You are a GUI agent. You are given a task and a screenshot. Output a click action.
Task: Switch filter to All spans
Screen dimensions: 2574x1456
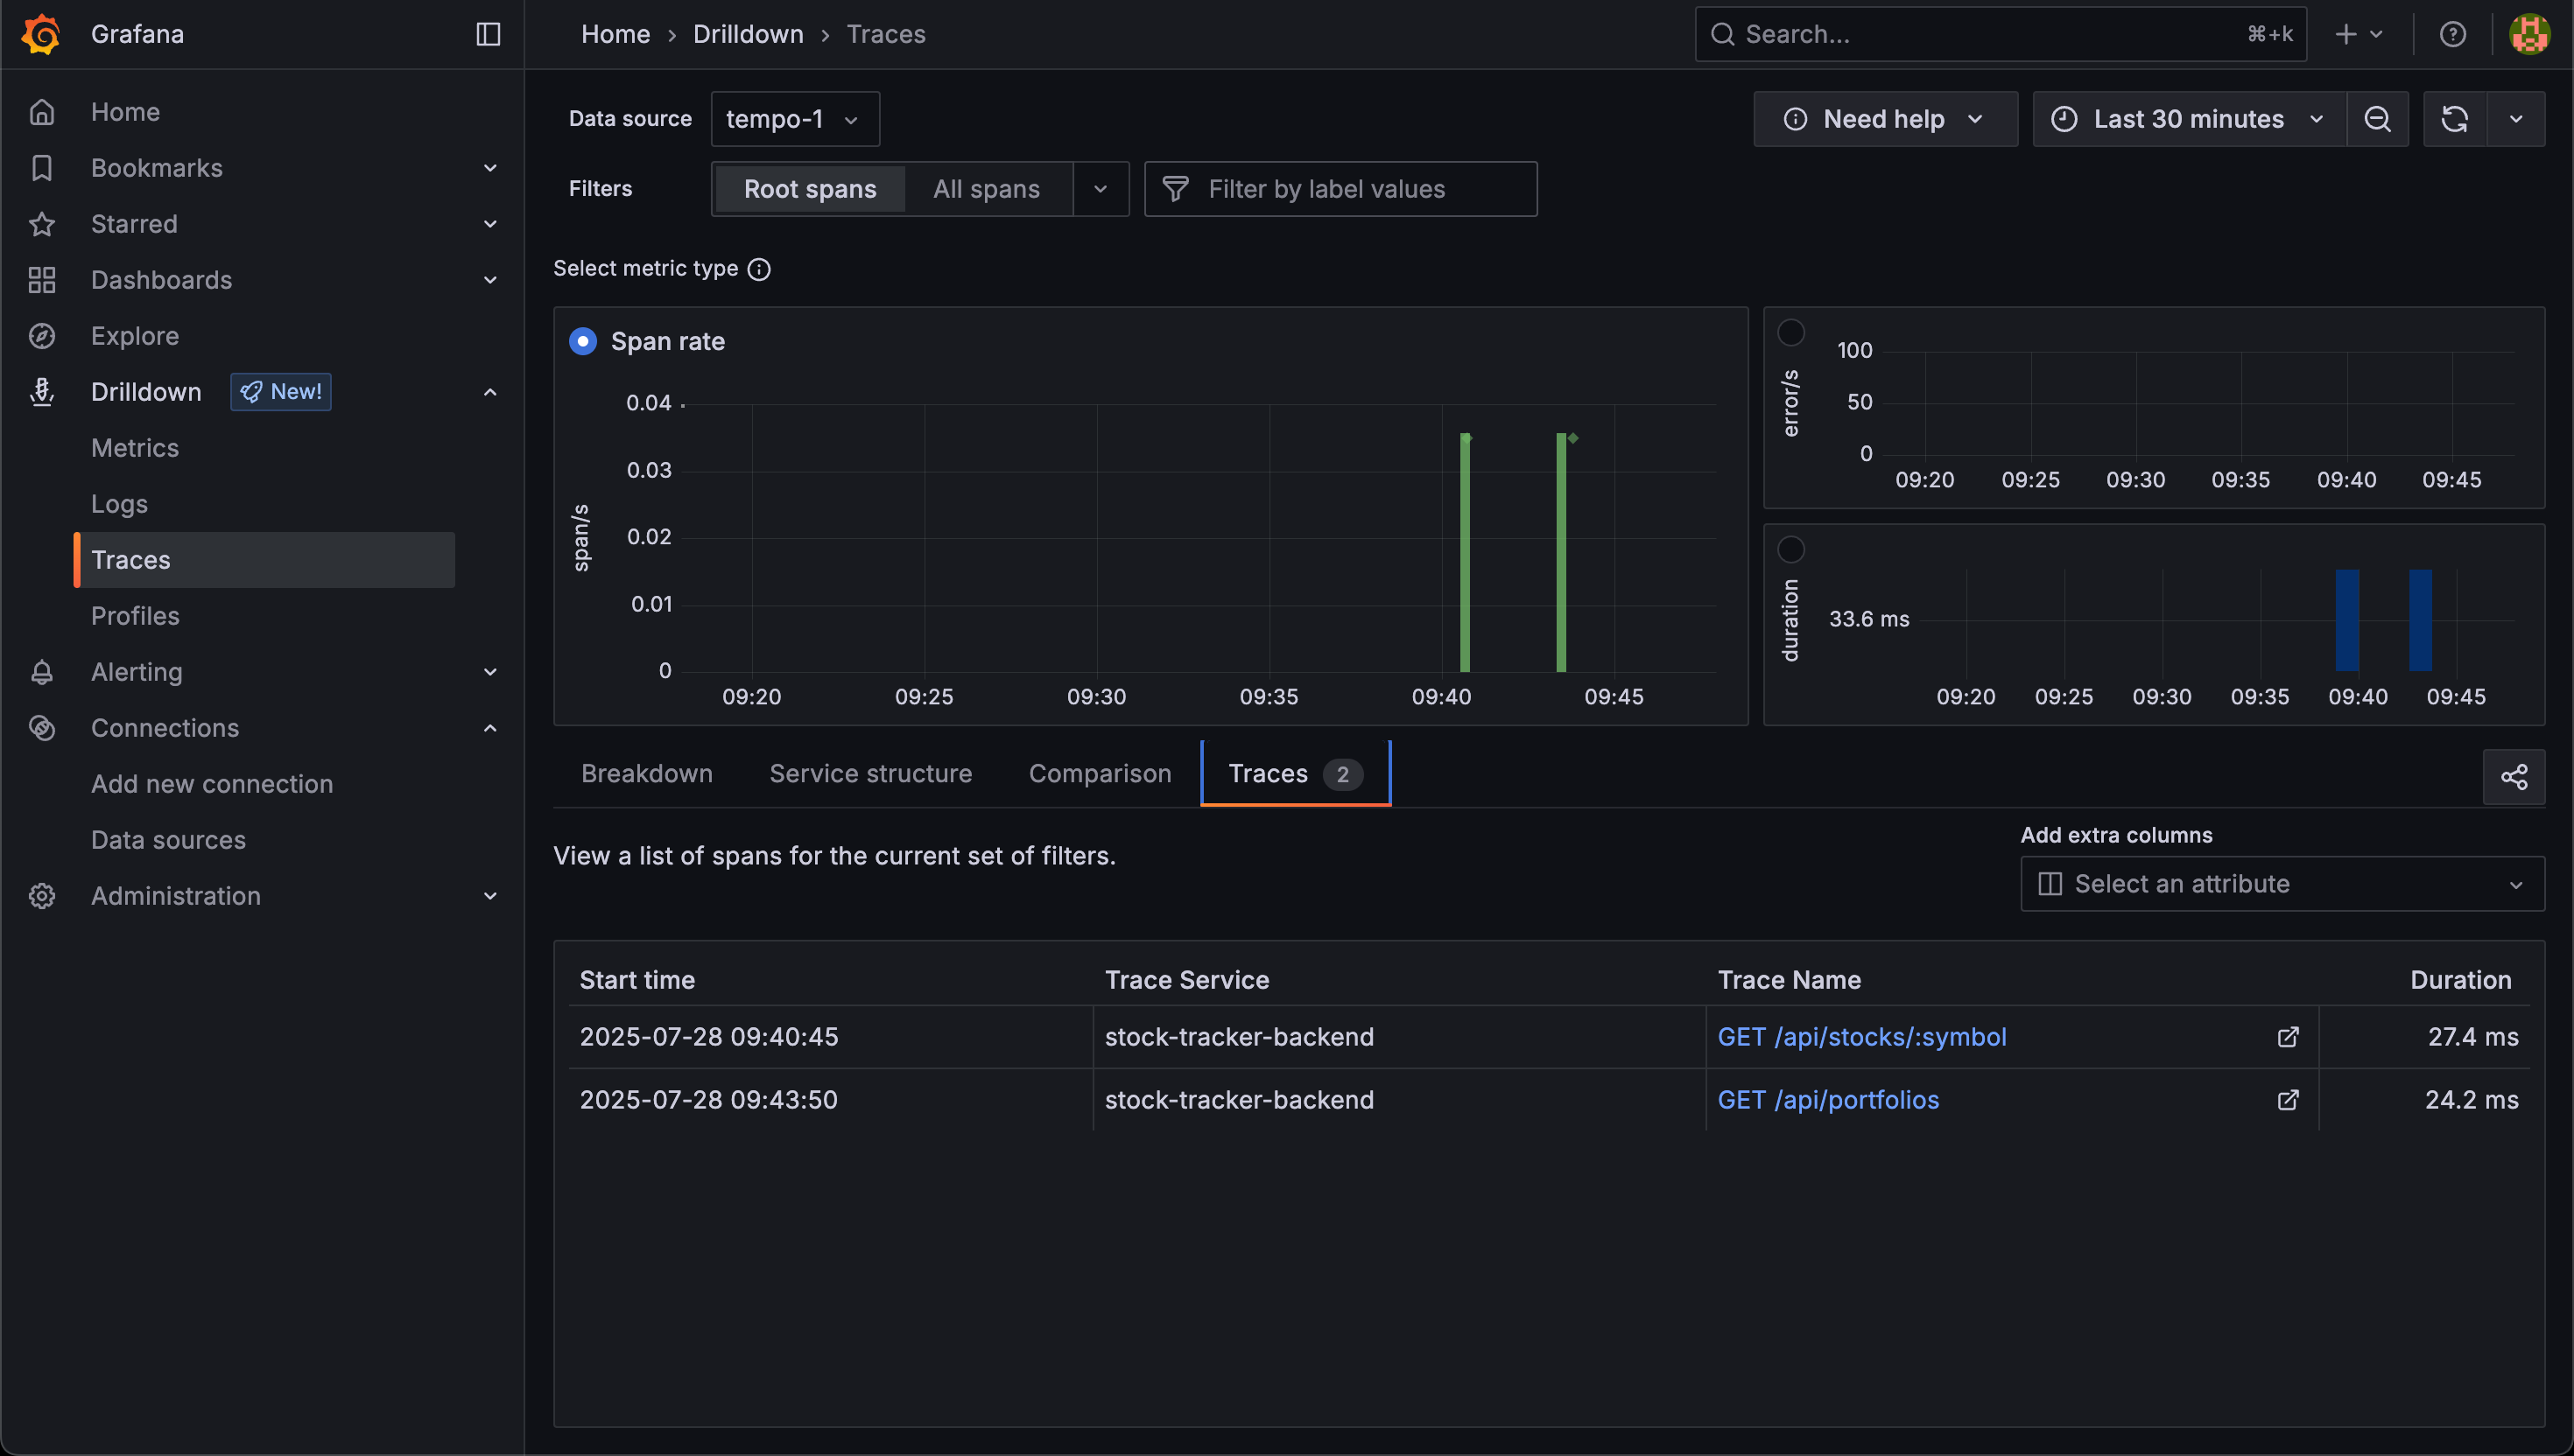[x=987, y=189]
